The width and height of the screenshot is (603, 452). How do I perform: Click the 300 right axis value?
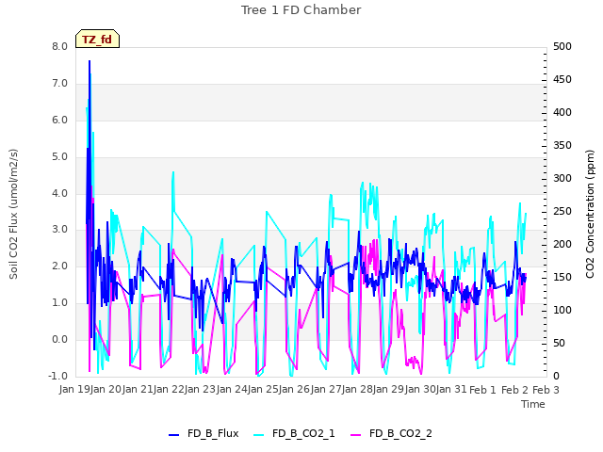562,178
